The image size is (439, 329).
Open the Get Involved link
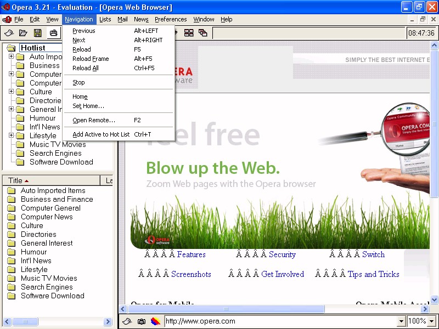click(x=283, y=274)
